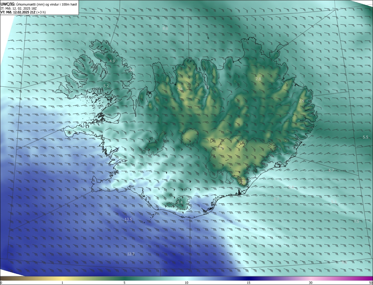Click the 5.4 value near the south coast
This screenshot has width=373, height=285.
180,202
